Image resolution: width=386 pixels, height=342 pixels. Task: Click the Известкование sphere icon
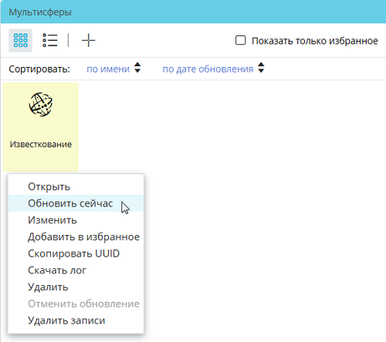pos(41,105)
